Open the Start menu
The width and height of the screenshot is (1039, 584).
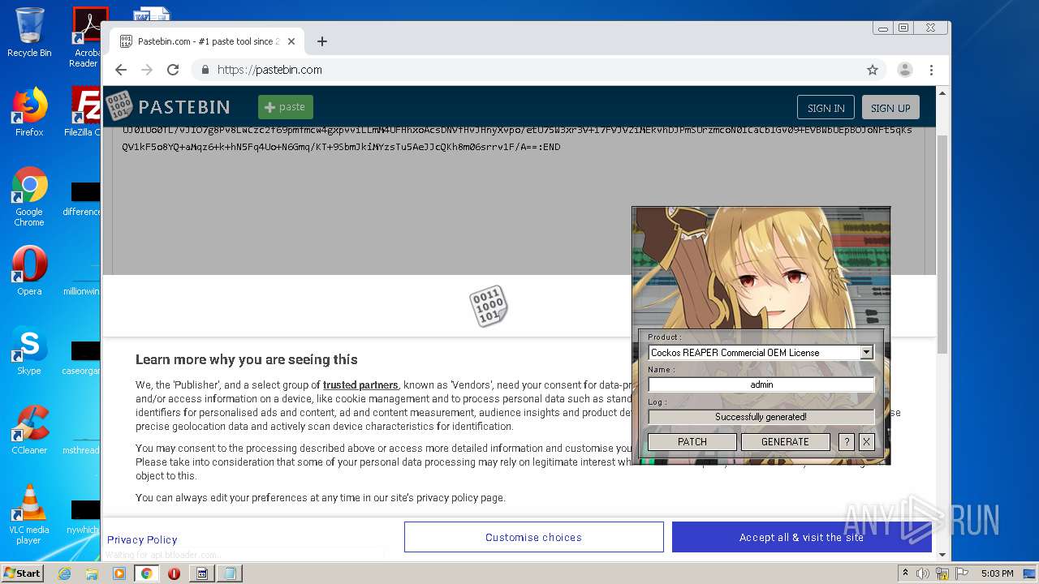23,573
